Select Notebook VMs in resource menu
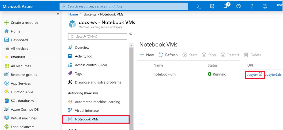The height and width of the screenshot is (130, 283). coord(96,119)
